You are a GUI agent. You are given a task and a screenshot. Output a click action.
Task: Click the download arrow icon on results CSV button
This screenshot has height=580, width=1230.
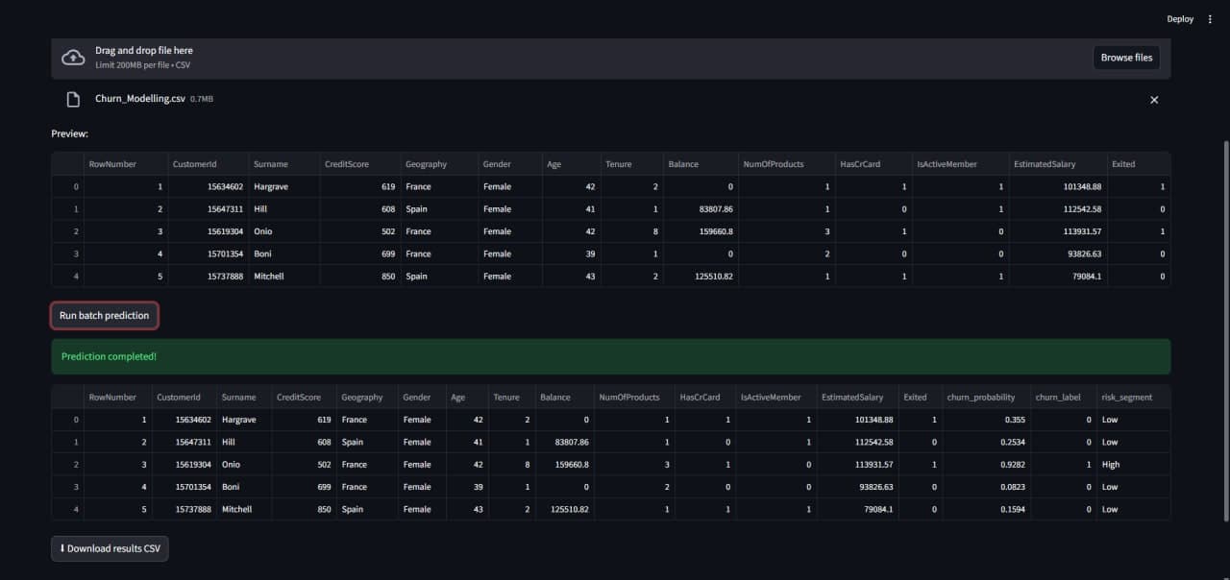[x=61, y=548]
